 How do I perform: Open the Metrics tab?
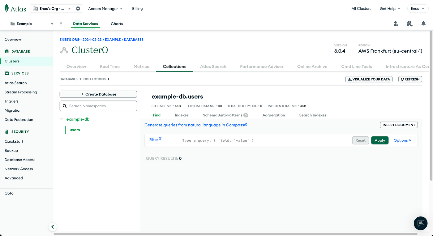coord(141,67)
